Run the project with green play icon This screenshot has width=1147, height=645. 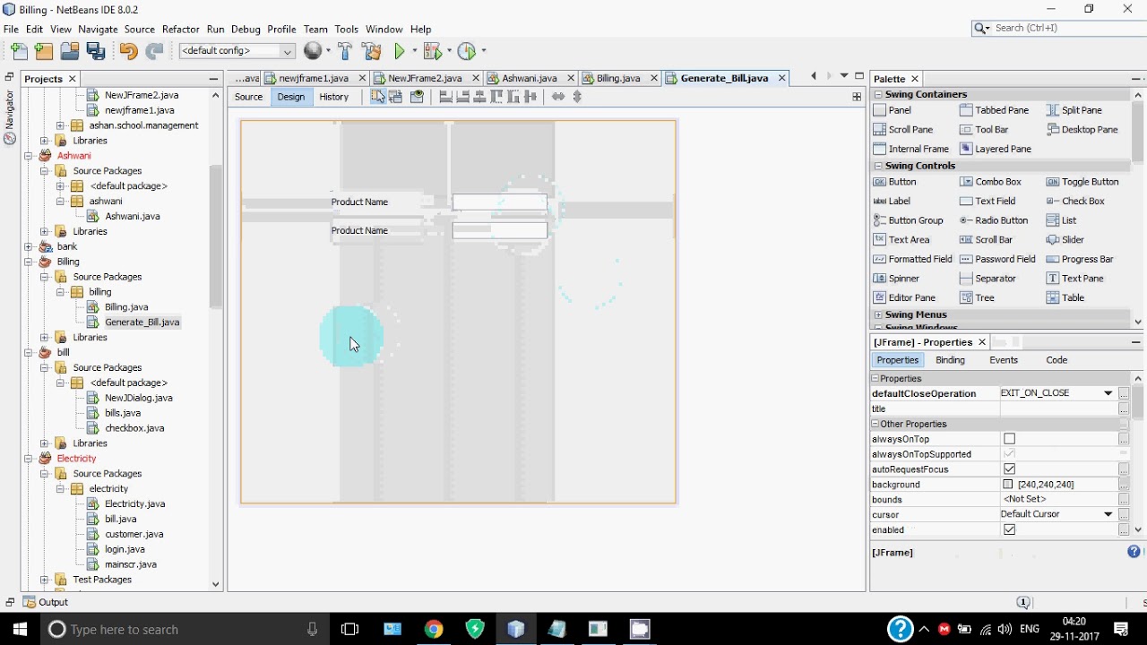pos(400,52)
